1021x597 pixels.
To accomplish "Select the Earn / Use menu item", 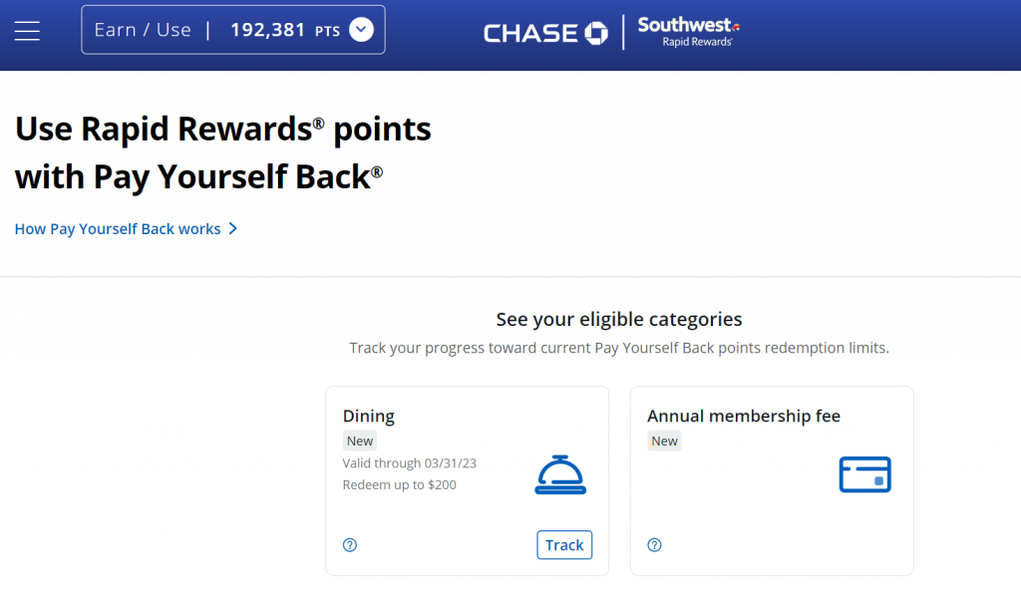I will 142,29.
